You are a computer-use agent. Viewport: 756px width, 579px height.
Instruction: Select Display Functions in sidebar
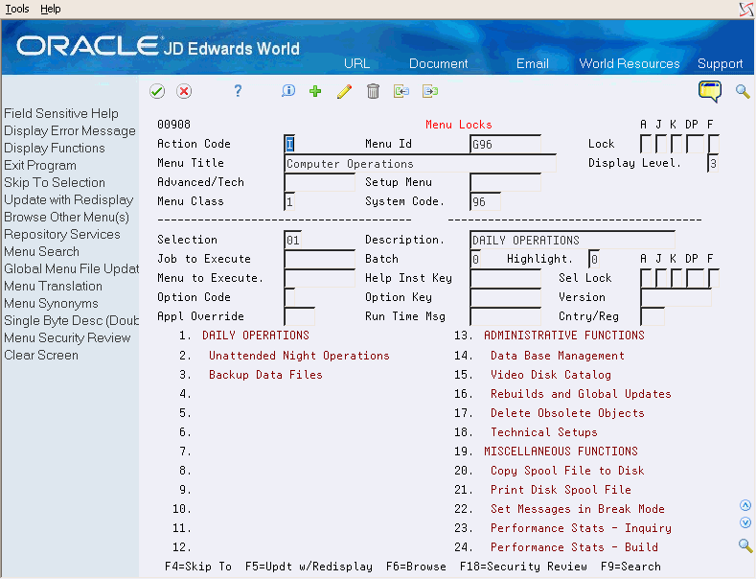tap(55, 149)
